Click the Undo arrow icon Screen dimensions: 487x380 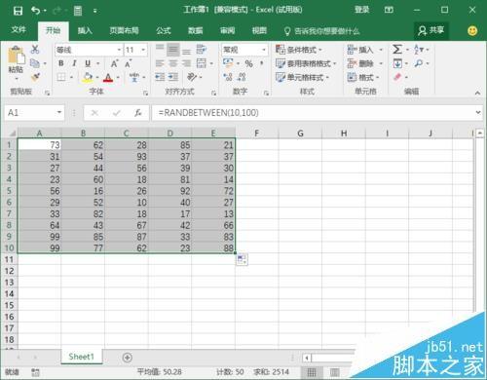click(x=36, y=11)
